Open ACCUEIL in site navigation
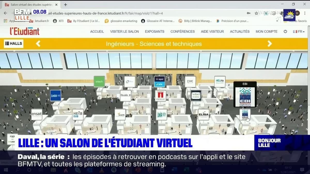The width and height of the screenshot is (310, 174). [x=97, y=31]
